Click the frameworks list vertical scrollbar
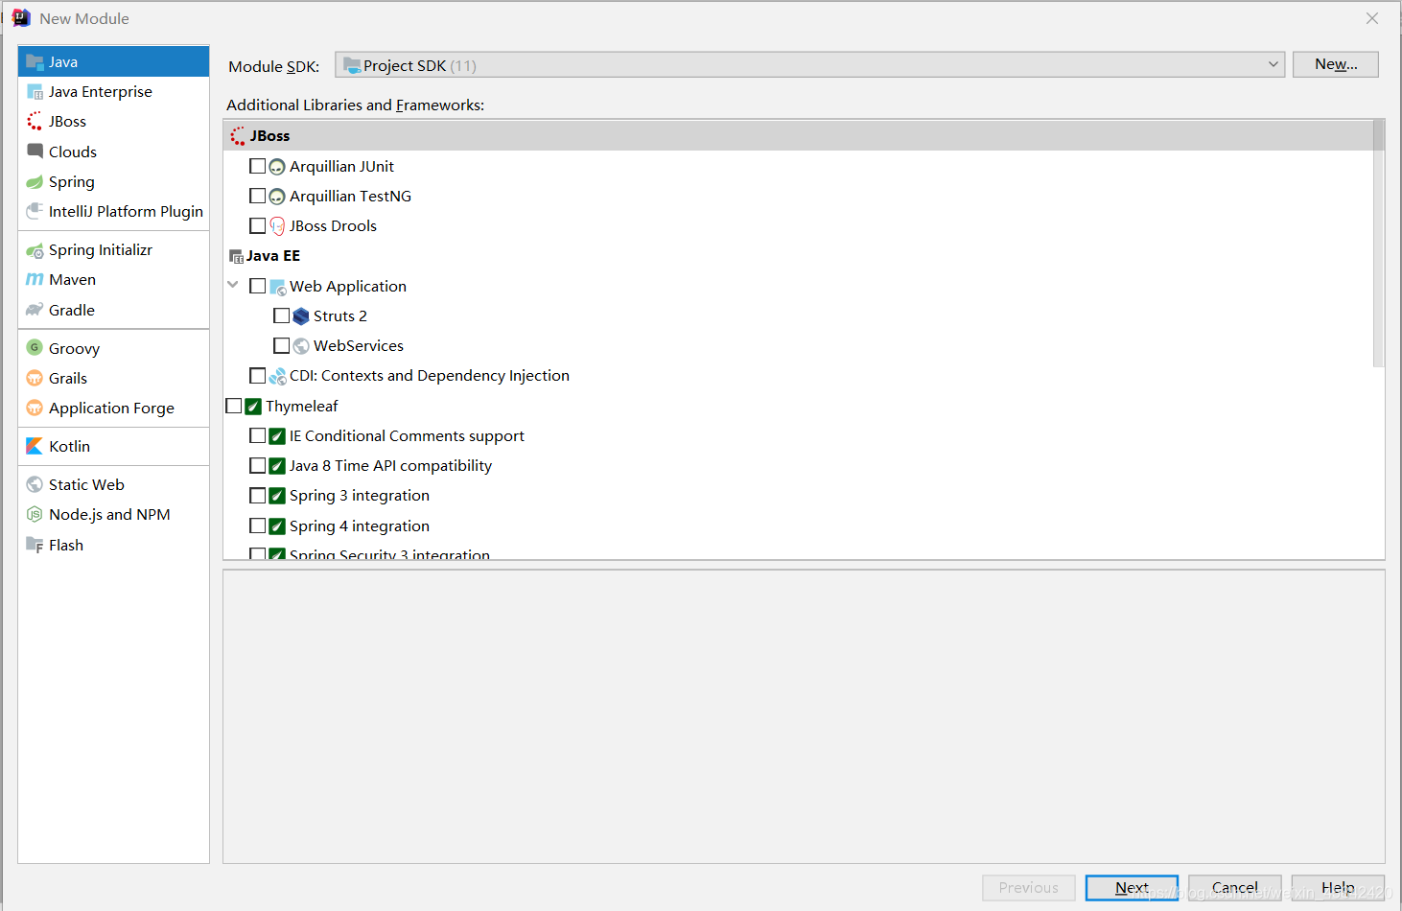This screenshot has width=1402, height=911. tap(1378, 244)
